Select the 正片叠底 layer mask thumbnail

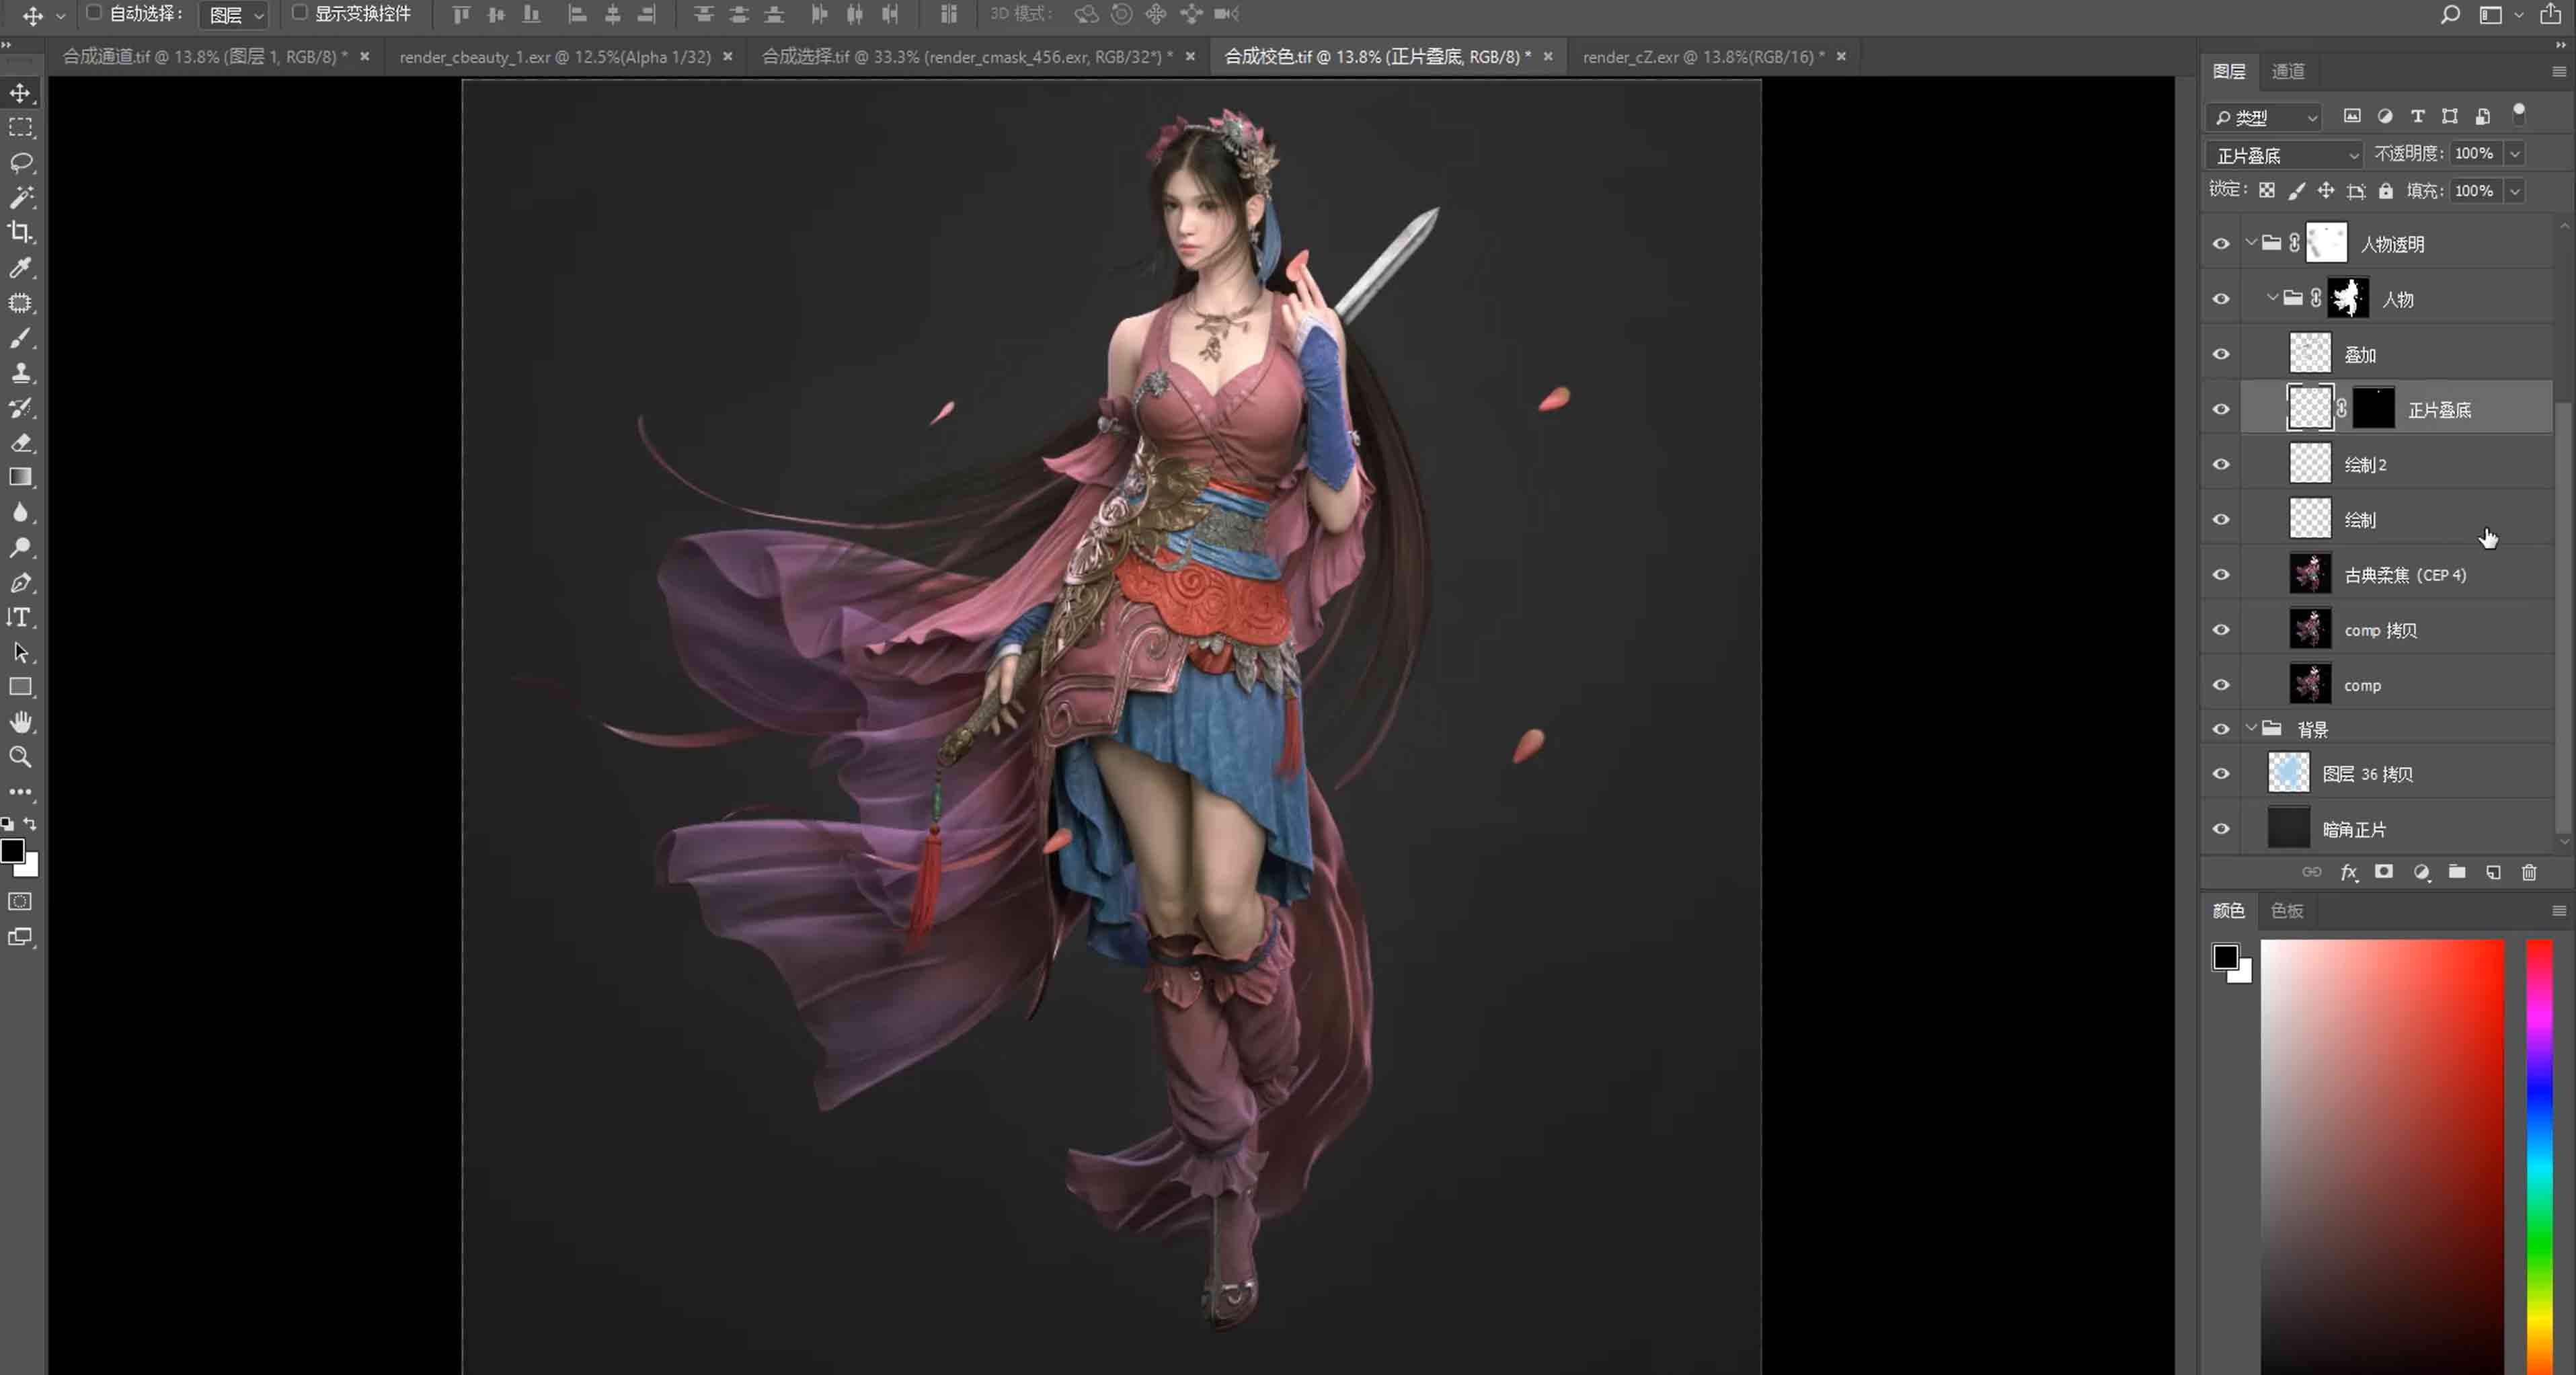click(2373, 408)
